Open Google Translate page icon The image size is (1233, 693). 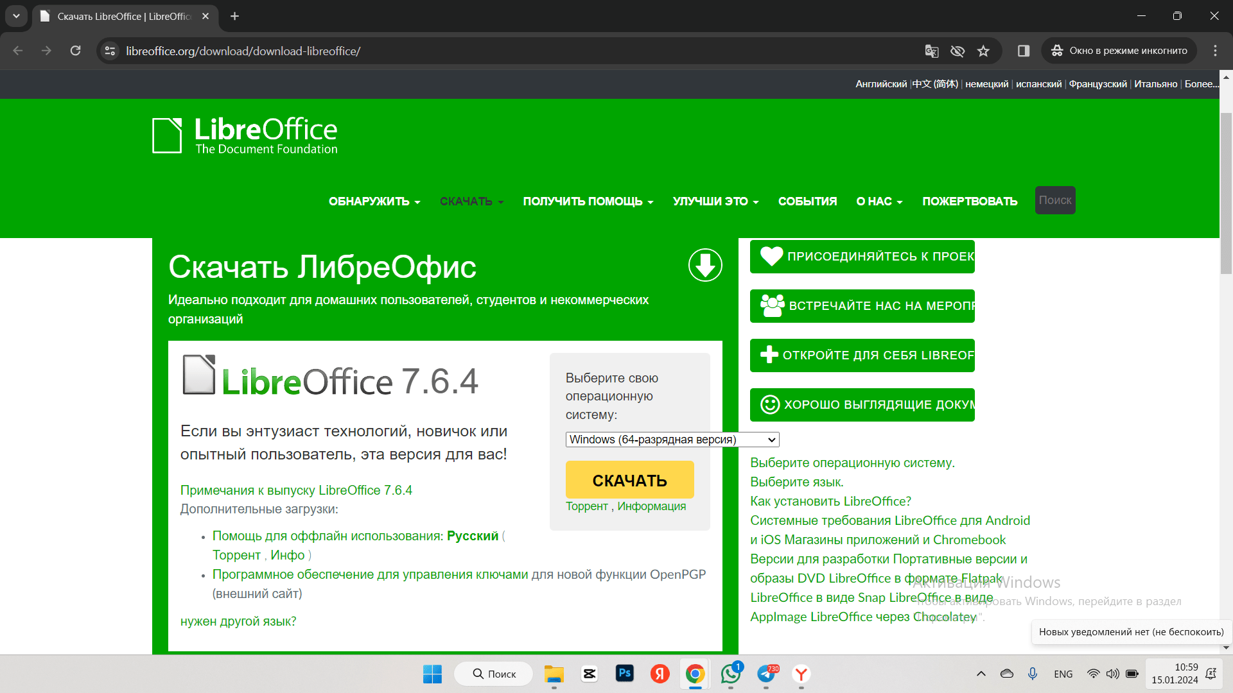tap(931, 51)
